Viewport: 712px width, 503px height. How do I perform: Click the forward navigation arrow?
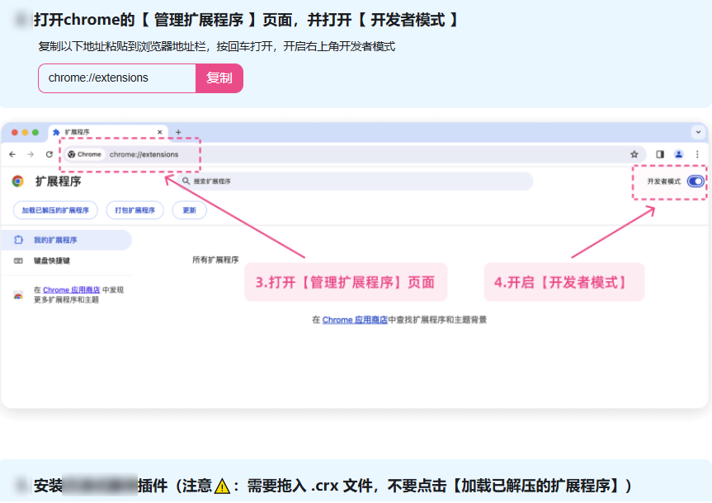pos(29,154)
